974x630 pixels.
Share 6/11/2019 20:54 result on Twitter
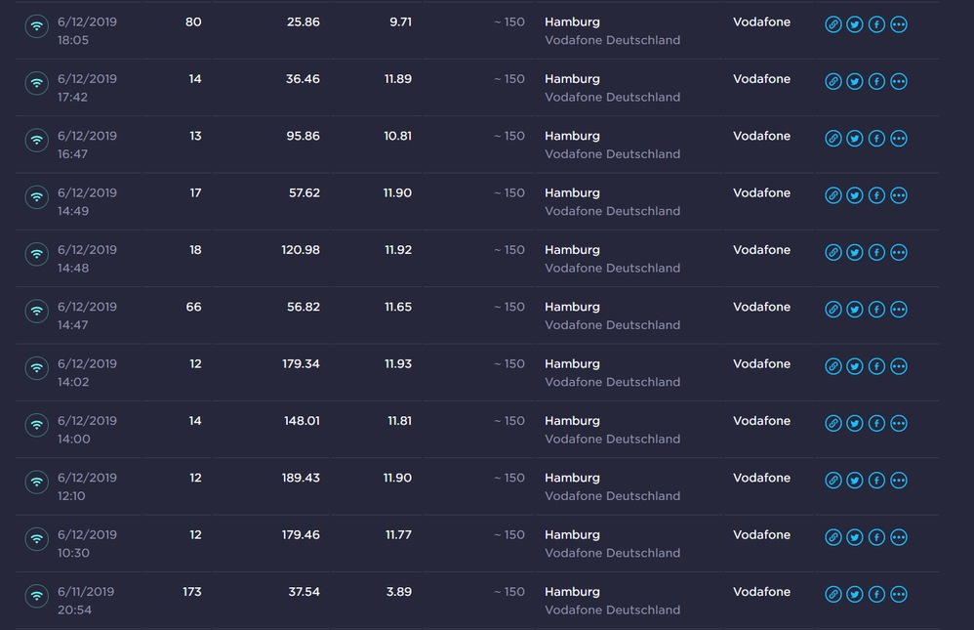tap(855, 595)
